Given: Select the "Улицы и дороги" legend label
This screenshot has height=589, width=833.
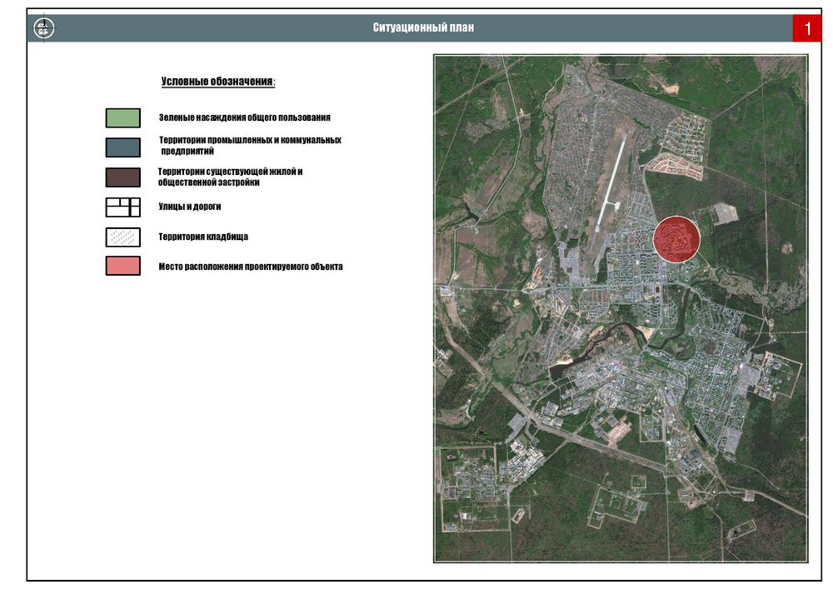Looking at the screenshot, I should coord(190,207).
